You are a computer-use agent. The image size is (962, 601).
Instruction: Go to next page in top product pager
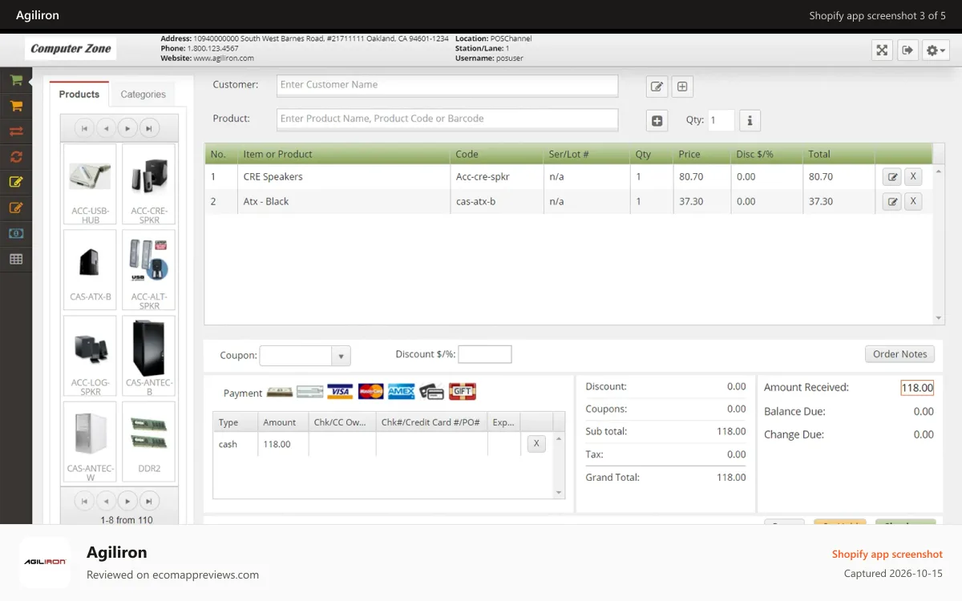tap(127, 127)
